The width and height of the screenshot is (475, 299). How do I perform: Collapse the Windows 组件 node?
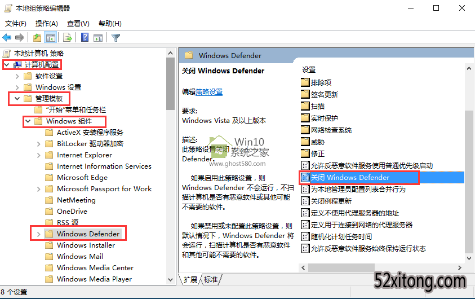click(x=28, y=121)
